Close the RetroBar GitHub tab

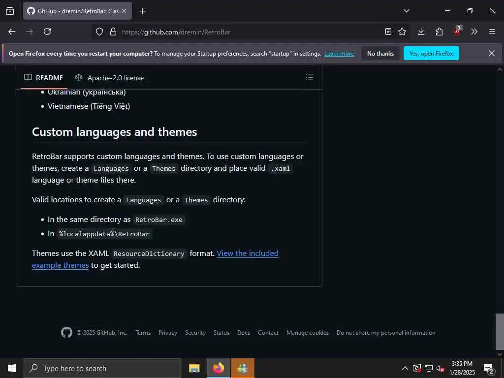click(x=124, y=11)
